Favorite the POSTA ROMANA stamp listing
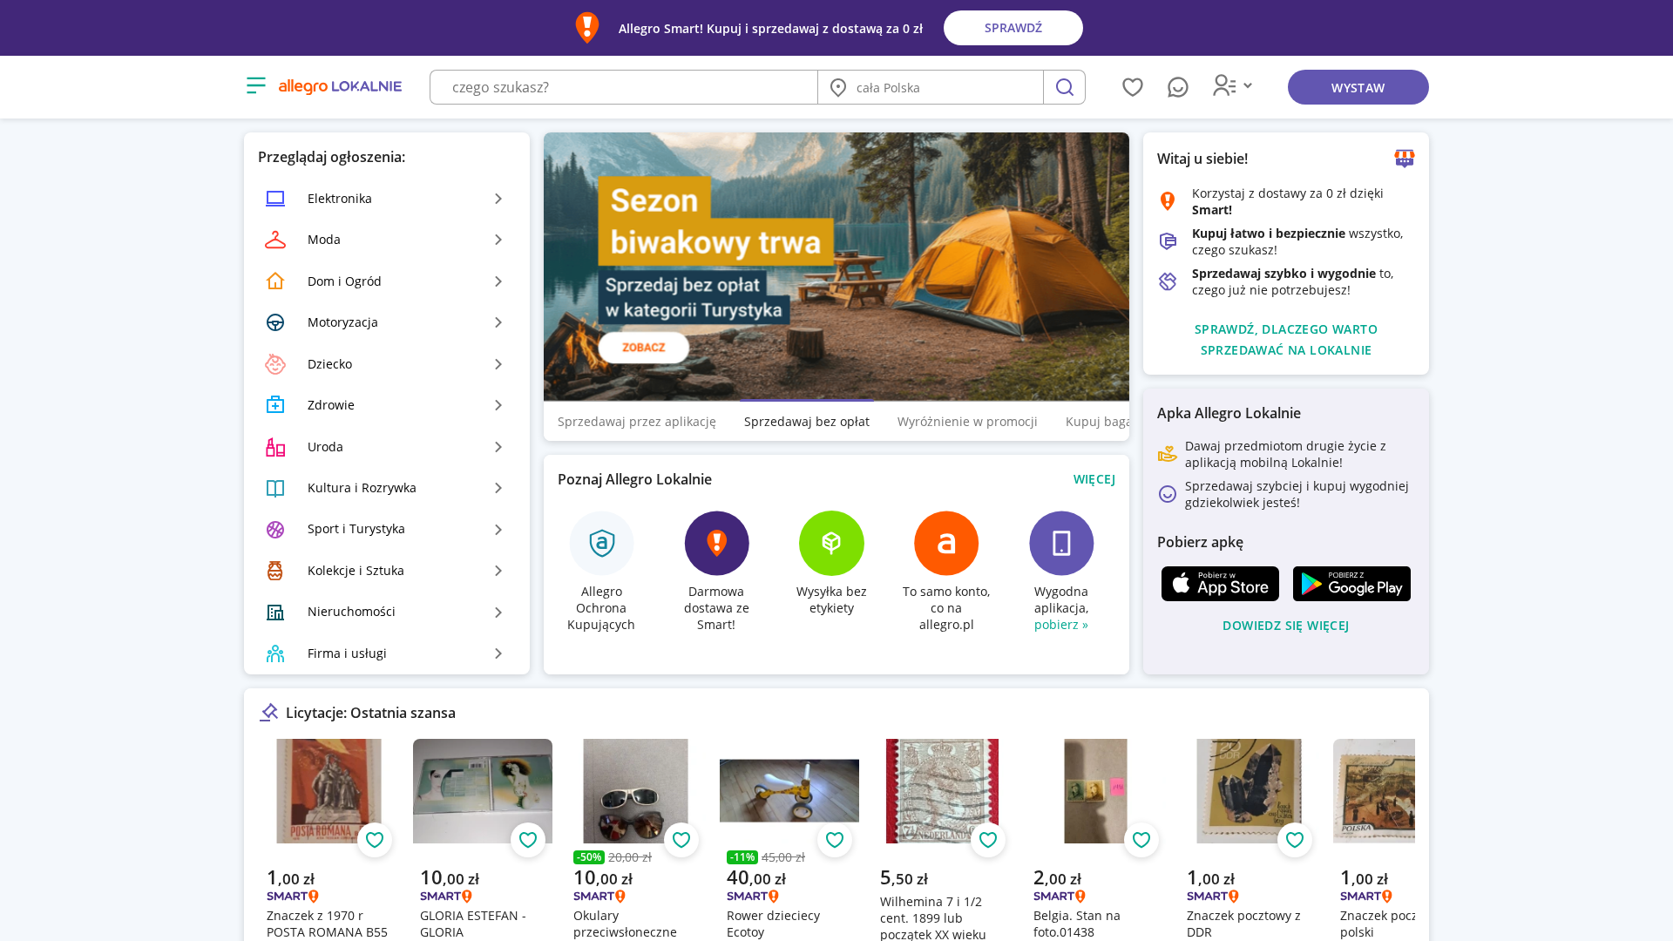The width and height of the screenshot is (1673, 941). 375,840
